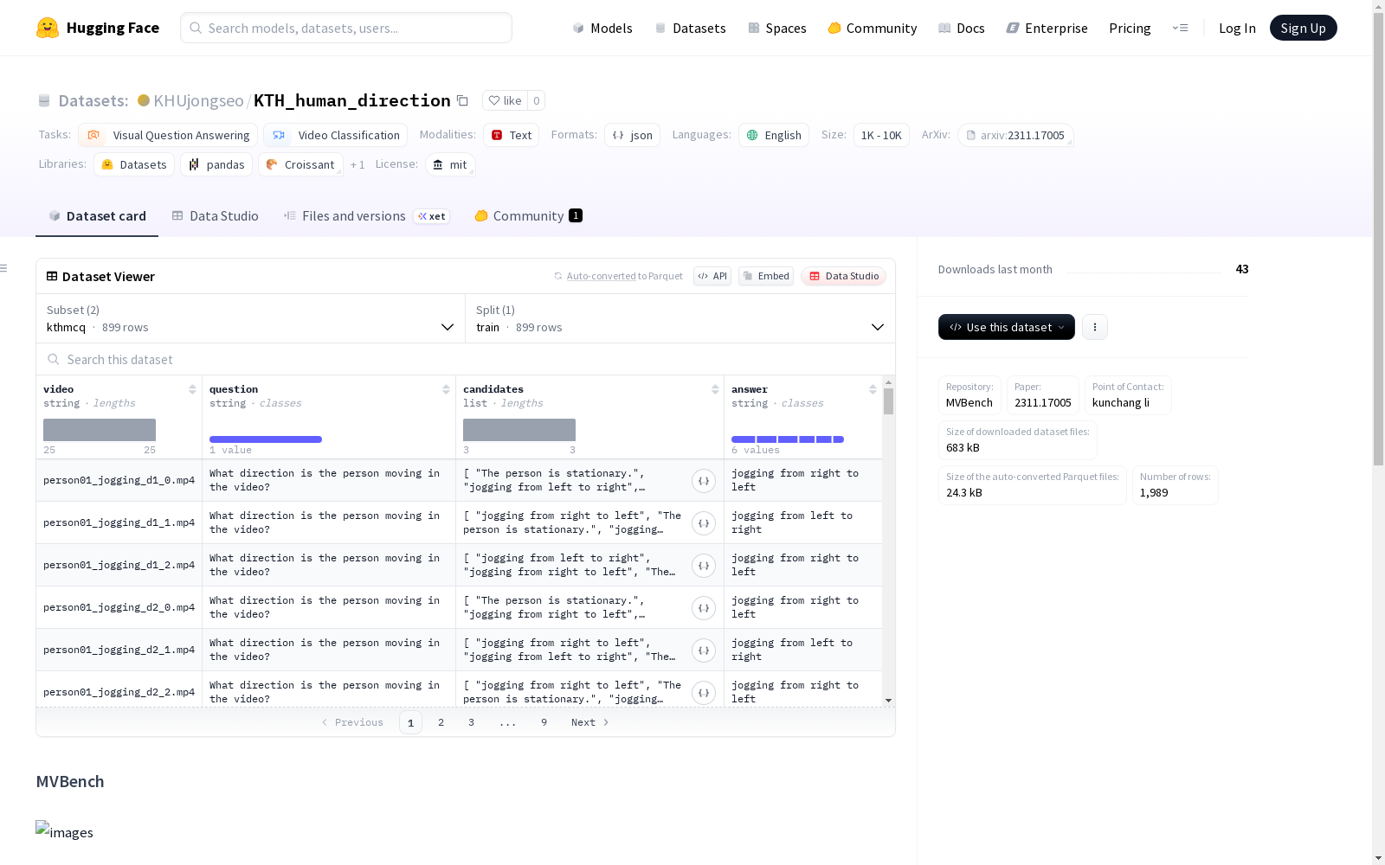Click the Search this dataset field
This screenshot has width=1385, height=865.
[x=466, y=359]
